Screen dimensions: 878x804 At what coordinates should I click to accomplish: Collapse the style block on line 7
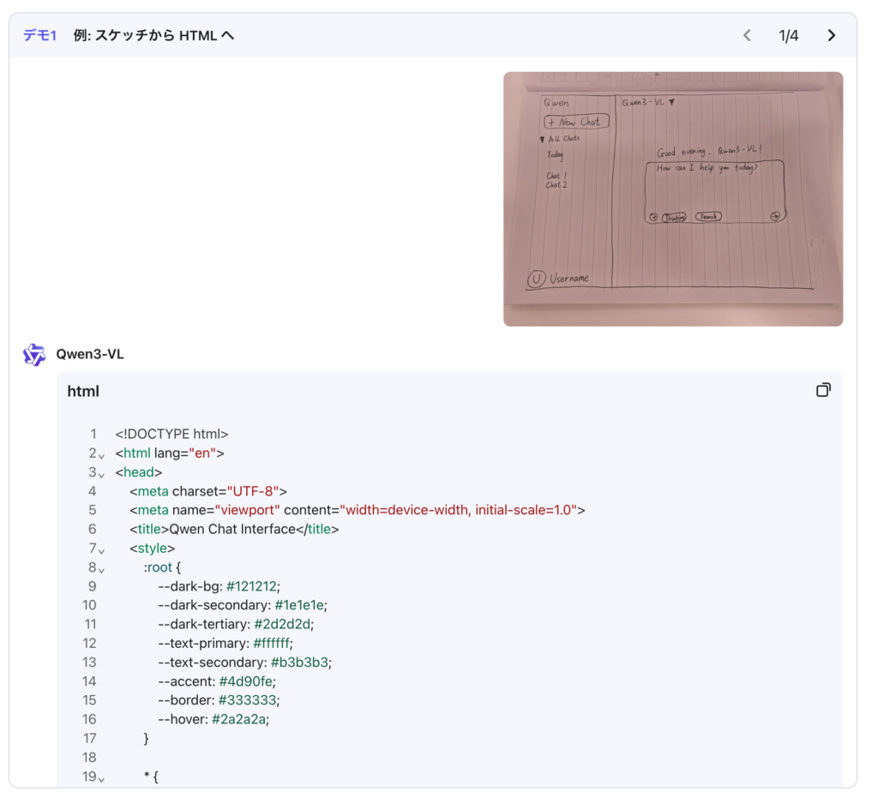(101, 550)
